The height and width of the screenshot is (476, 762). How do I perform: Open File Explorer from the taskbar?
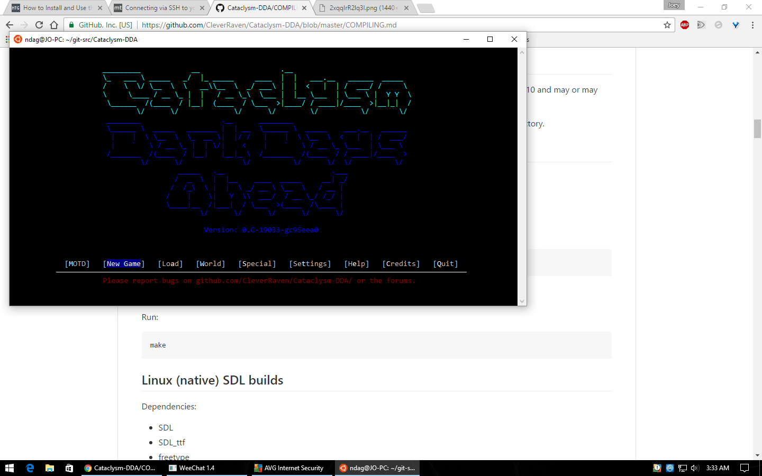[50, 468]
